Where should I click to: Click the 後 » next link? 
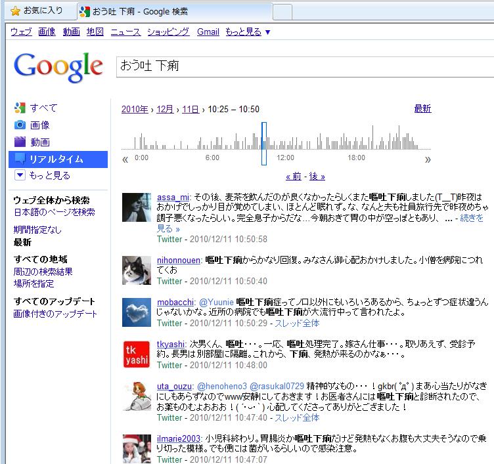tap(317, 177)
